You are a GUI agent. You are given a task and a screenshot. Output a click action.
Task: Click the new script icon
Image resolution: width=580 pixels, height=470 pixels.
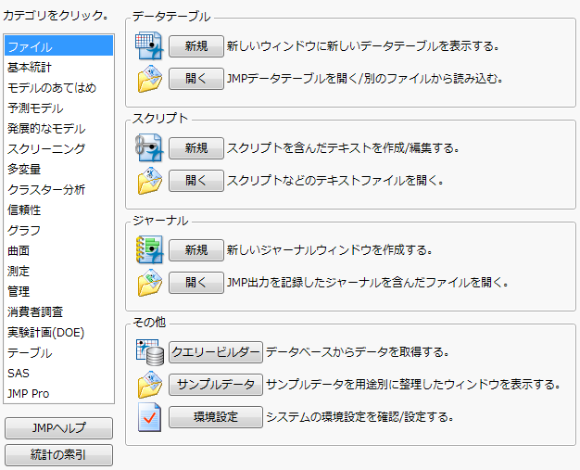click(x=149, y=148)
